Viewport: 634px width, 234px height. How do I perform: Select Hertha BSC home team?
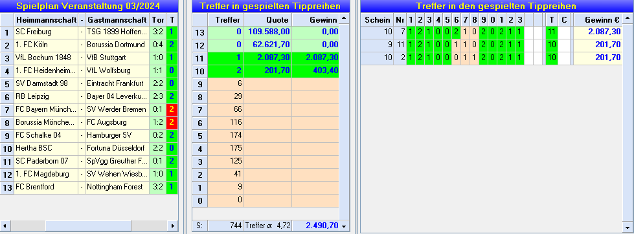tap(46, 148)
